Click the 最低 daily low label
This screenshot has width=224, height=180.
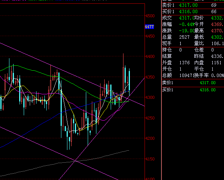(x=199, y=37)
